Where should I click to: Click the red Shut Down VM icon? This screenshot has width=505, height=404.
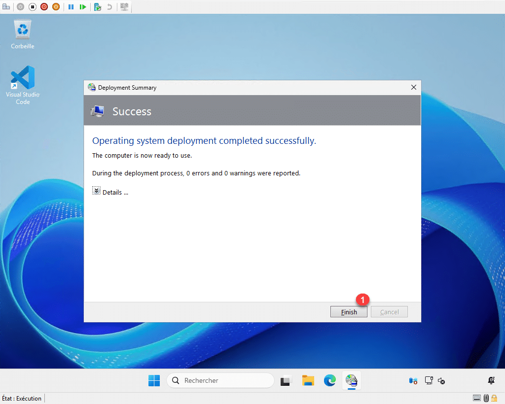coord(44,7)
